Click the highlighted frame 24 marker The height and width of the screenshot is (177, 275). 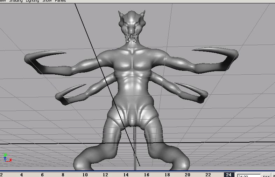coord(229,175)
